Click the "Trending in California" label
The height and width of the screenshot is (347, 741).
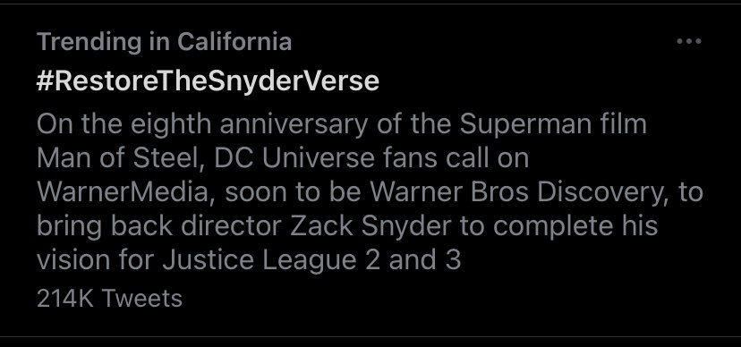tap(164, 42)
